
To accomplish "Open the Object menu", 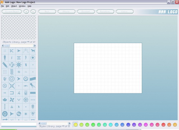I will pyautogui.click(x=14, y=6).
